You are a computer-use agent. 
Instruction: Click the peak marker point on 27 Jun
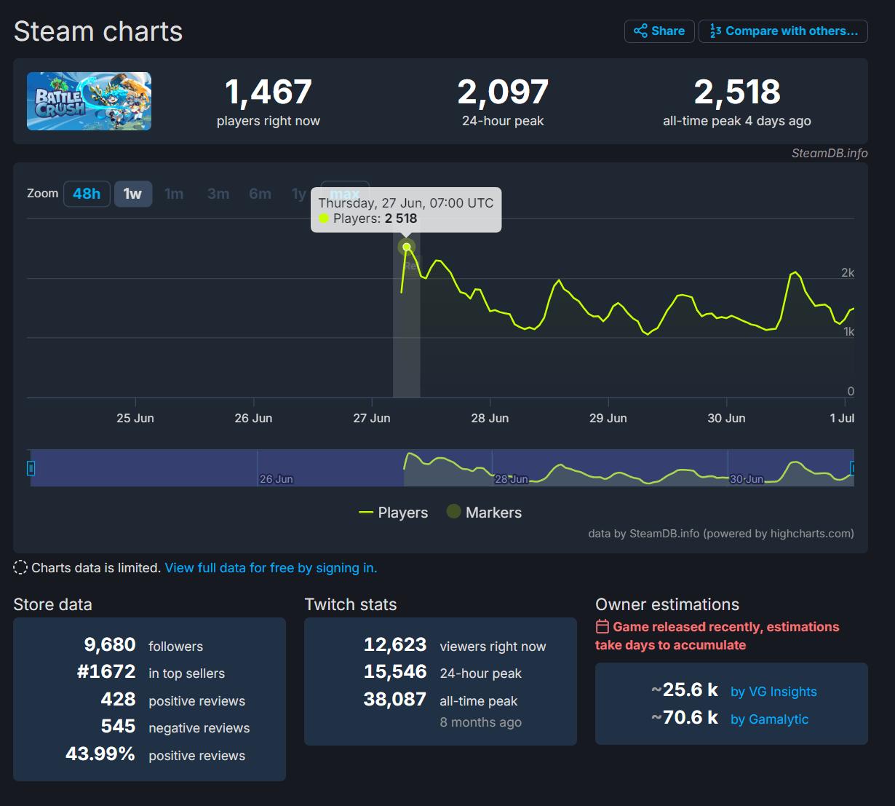tap(407, 247)
